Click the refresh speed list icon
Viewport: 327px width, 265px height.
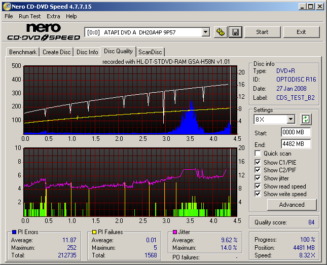click(x=306, y=119)
